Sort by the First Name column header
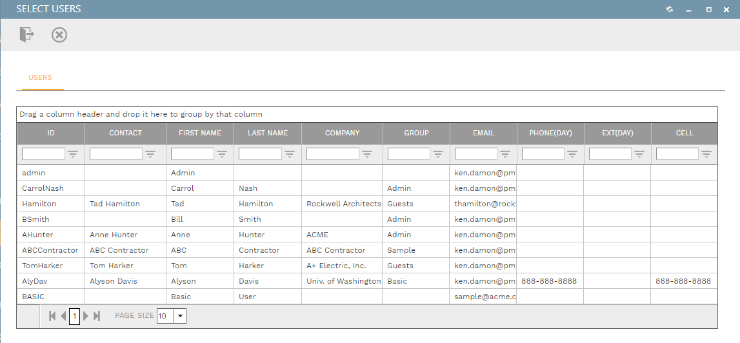The image size is (740, 343). tap(199, 133)
